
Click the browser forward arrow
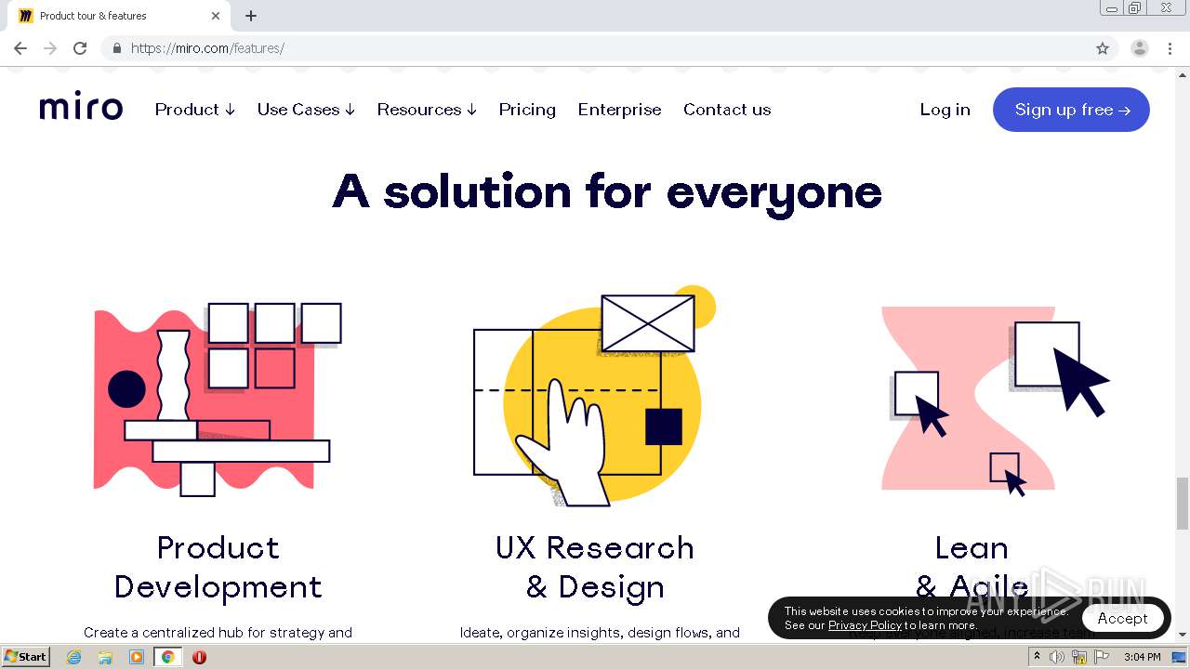[50, 48]
